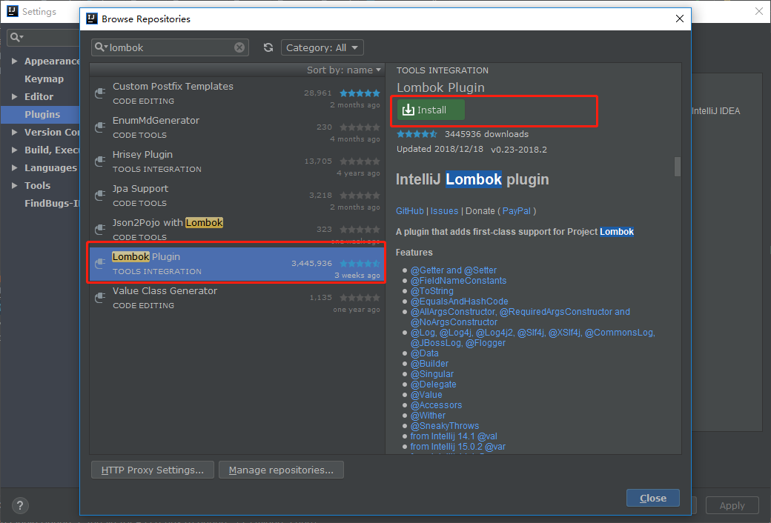Select Keymap in the Settings tree
Viewport: 771px width, 523px height.
tap(44, 79)
